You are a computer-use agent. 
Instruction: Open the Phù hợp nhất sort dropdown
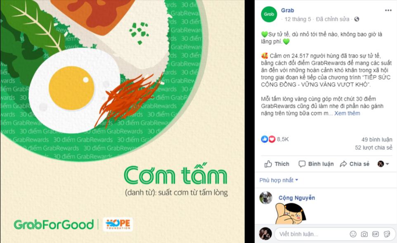[x=279, y=180]
